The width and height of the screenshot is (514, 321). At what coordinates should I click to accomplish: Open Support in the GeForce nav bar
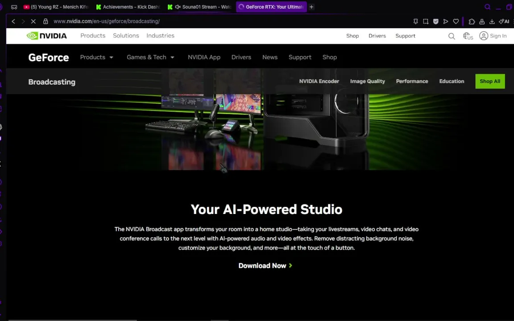(300, 57)
